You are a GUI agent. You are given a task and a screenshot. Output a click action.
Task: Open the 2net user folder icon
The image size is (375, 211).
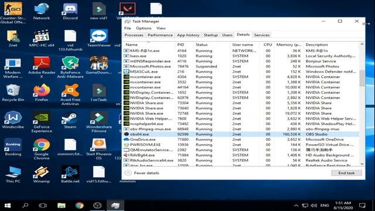(x=13, y=38)
